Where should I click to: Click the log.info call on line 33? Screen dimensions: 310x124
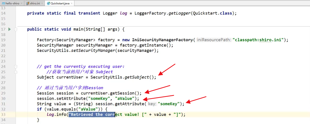pyautogui.click(x=57, y=114)
